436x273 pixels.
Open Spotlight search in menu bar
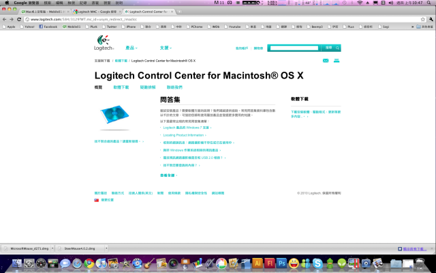(429, 3)
